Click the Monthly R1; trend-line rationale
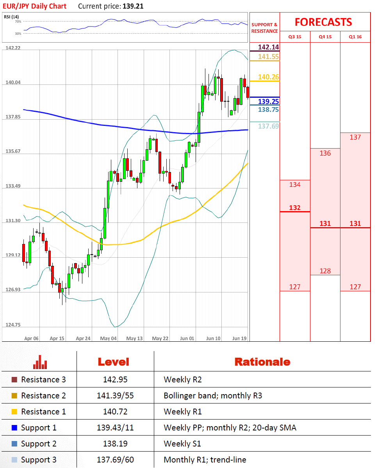The height and width of the screenshot is (468, 376). pos(205,460)
